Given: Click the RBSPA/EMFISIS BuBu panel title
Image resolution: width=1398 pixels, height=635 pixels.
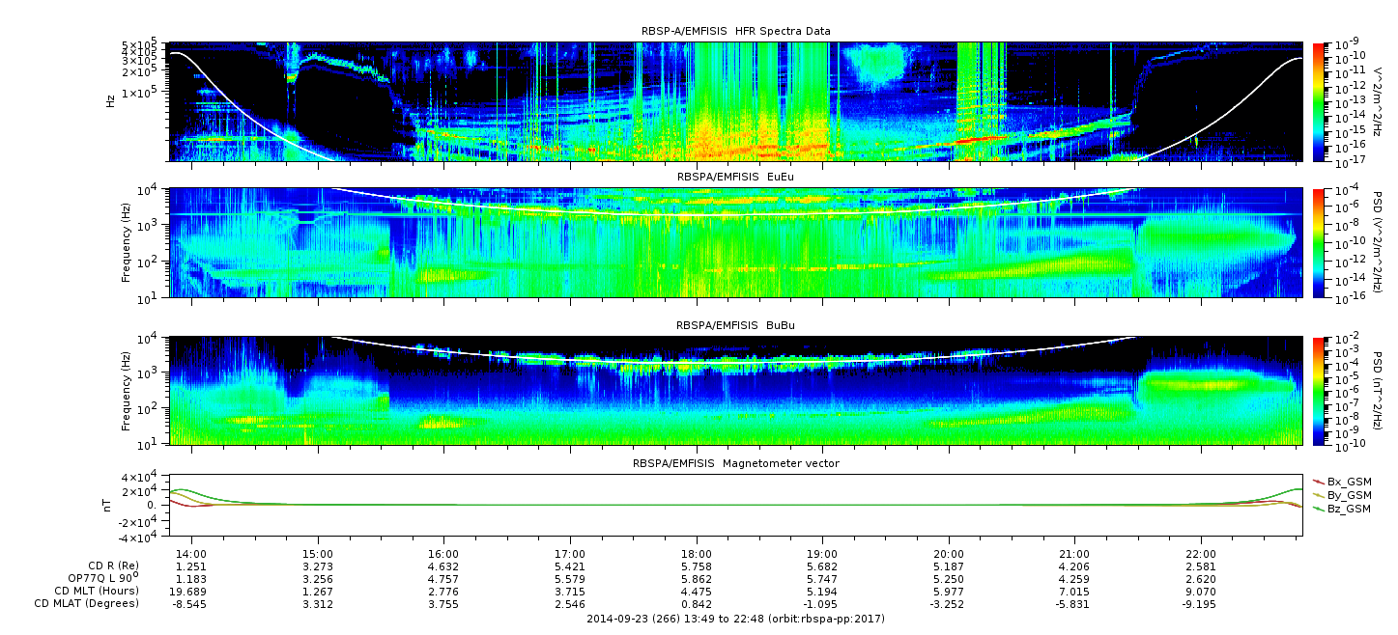Looking at the screenshot, I should (735, 326).
